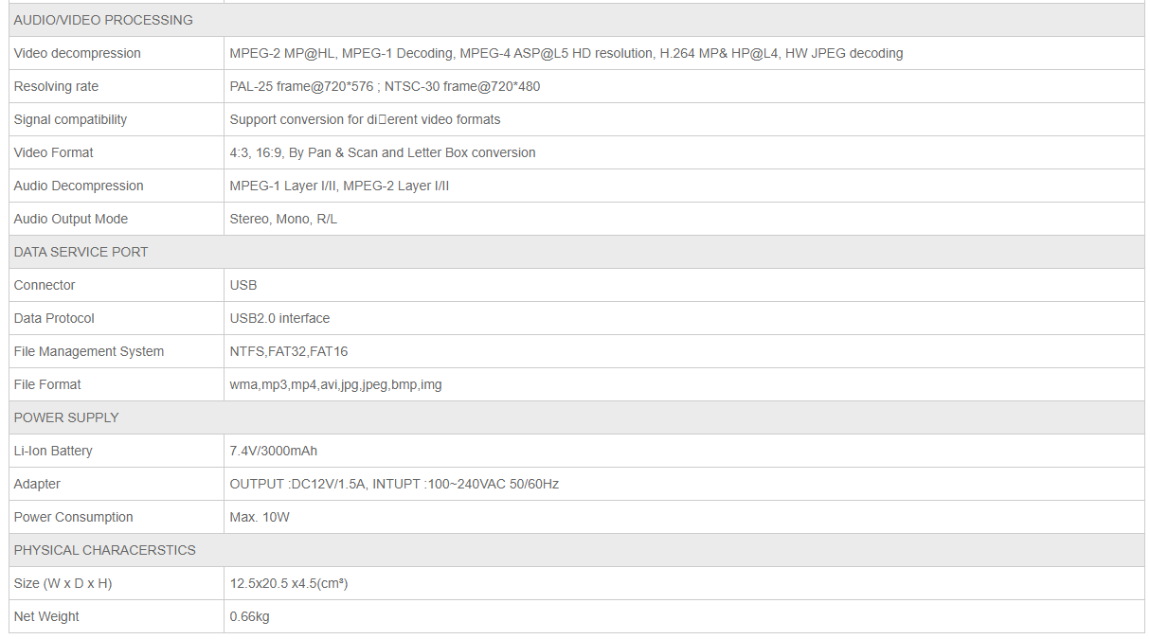Image resolution: width=1150 pixels, height=639 pixels.
Task: Select the Video decompression row label
Action: [78, 53]
